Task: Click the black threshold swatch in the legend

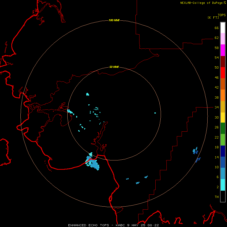Action: pyautogui.click(x=223, y=196)
